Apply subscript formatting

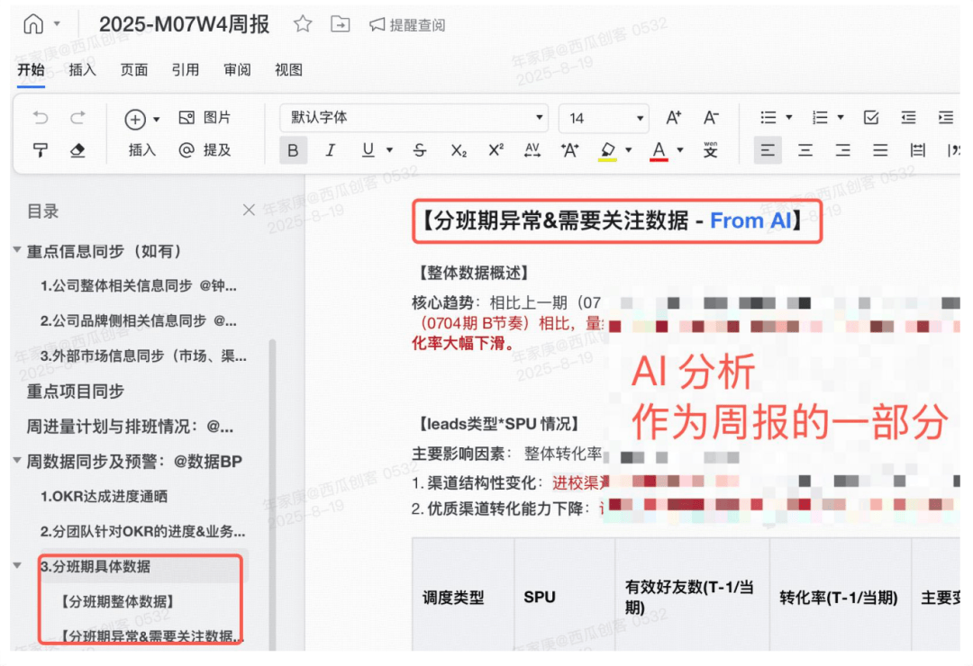point(459,150)
